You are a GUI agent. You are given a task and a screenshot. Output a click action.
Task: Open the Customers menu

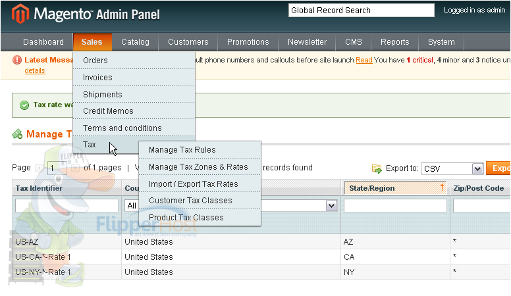point(188,42)
